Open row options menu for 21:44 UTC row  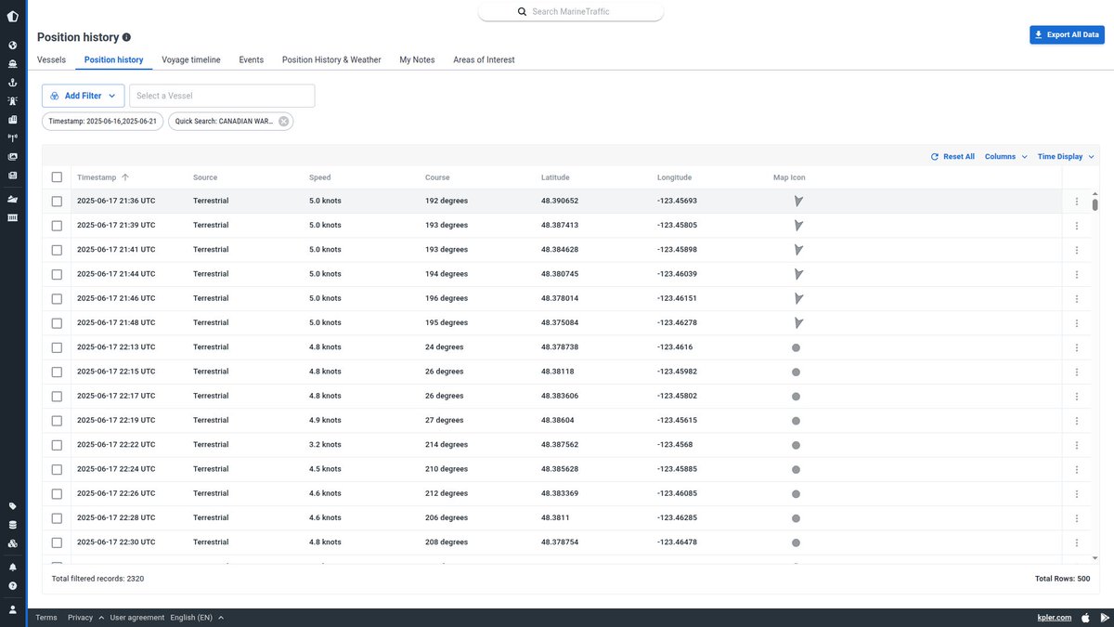pyautogui.click(x=1077, y=274)
